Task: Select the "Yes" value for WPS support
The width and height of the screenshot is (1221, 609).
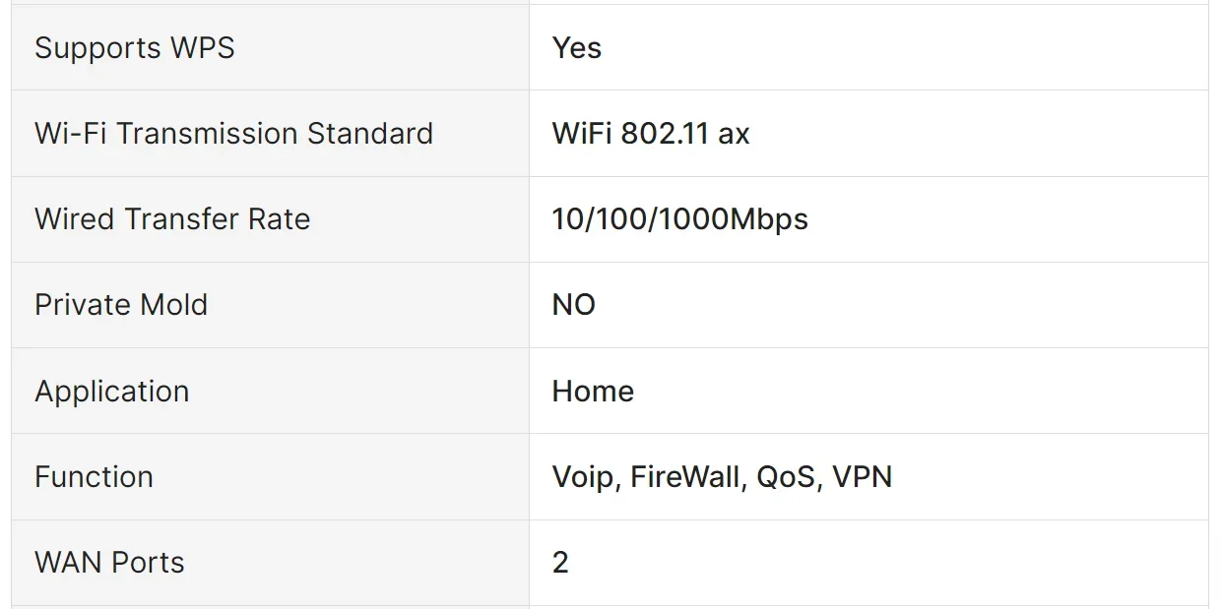Action: [577, 48]
